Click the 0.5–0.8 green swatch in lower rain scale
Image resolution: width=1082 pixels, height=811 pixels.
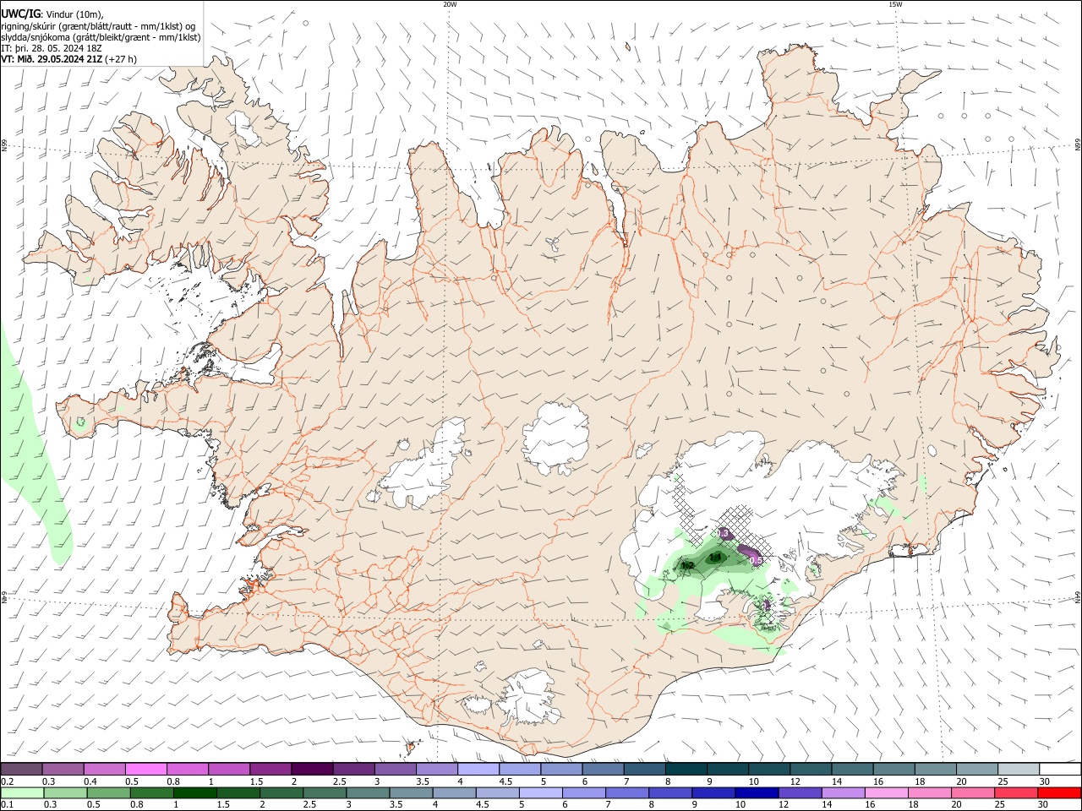coord(108,793)
